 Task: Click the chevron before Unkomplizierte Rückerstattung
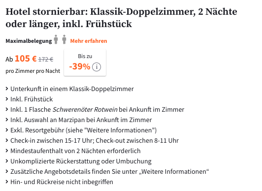[7, 161]
